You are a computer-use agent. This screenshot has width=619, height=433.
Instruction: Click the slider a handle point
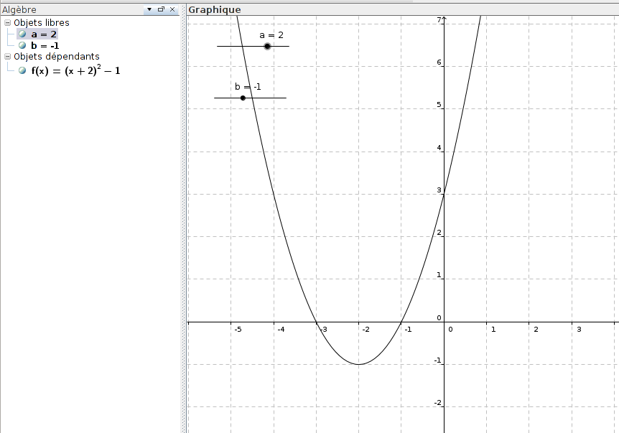tap(267, 46)
